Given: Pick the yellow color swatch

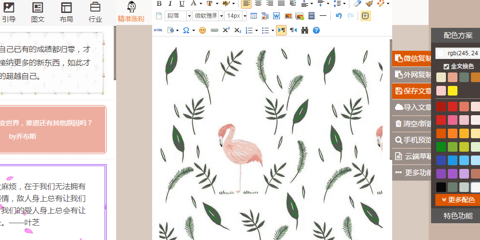Looking at the screenshot, I should (453, 91).
